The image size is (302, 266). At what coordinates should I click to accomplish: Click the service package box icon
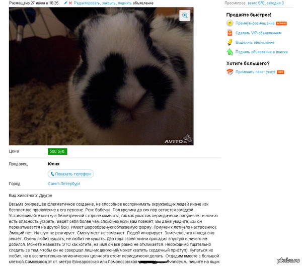[x=230, y=72]
